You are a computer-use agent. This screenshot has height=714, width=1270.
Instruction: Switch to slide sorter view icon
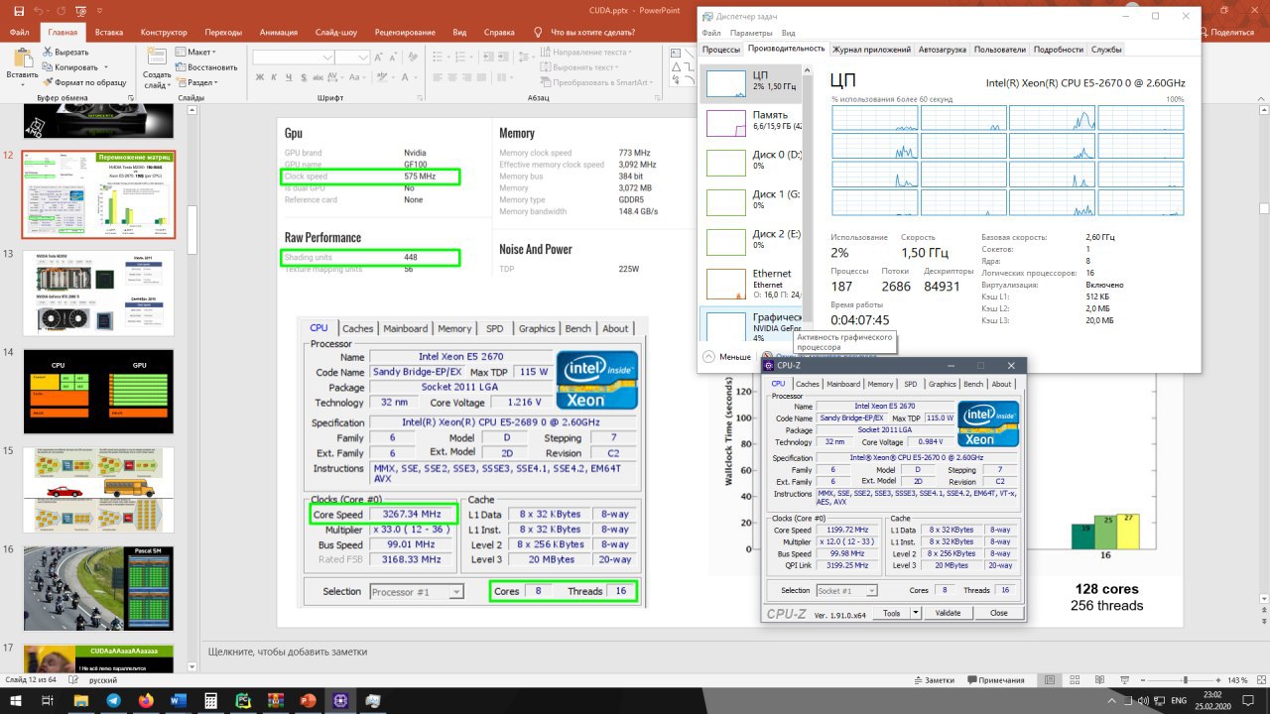point(1073,680)
